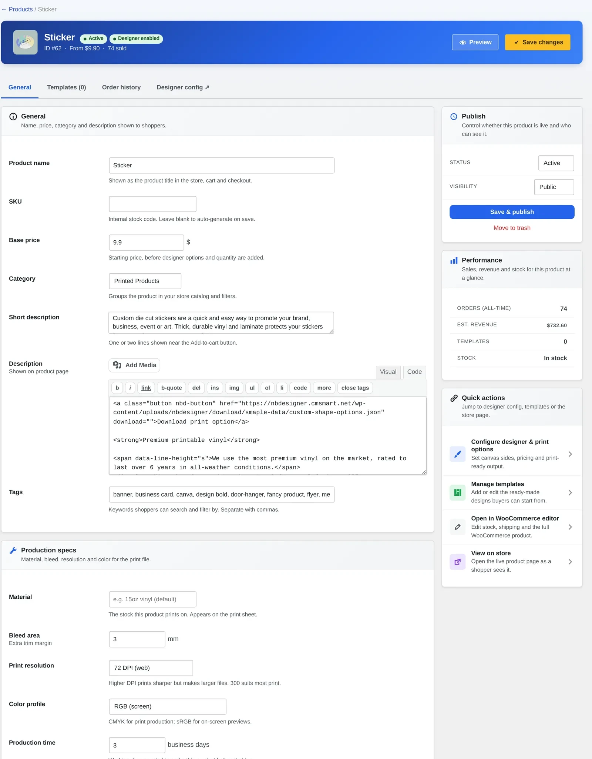Screen dimensions: 592x759
Task: Click the italic (i) editor button
Action: (130, 388)
